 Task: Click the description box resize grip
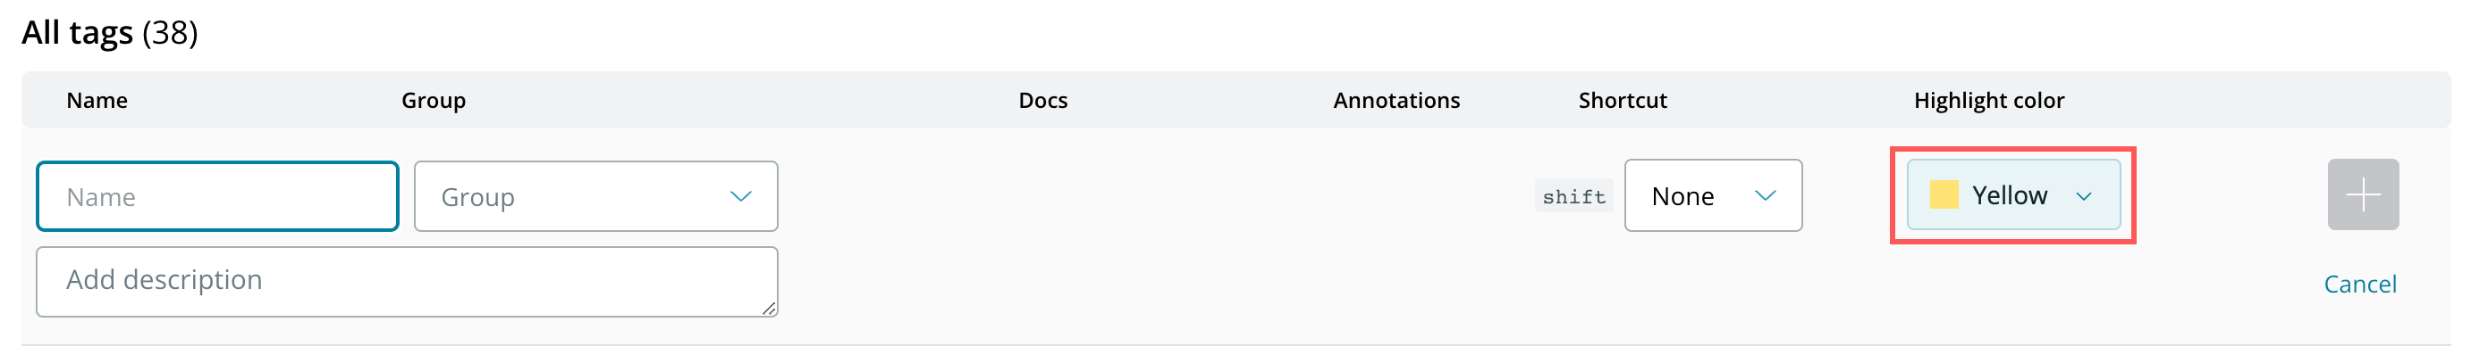[x=770, y=308]
